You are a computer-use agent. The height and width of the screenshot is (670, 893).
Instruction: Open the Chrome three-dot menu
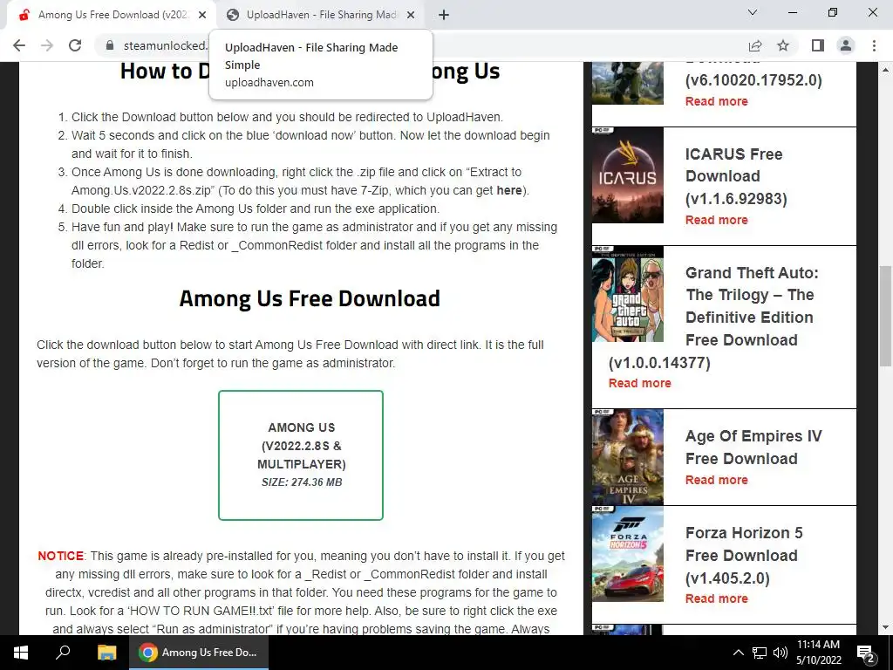(874, 45)
